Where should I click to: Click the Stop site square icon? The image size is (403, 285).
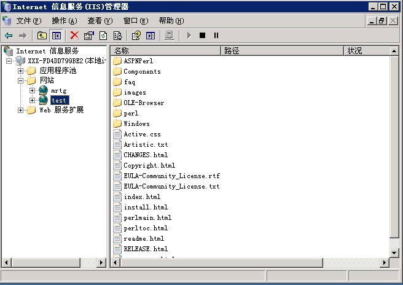point(202,36)
